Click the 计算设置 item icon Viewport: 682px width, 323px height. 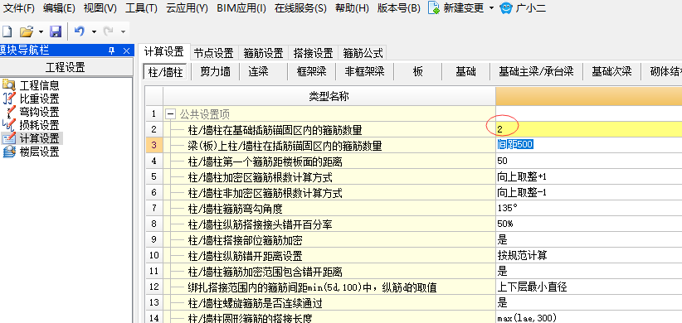(8, 138)
